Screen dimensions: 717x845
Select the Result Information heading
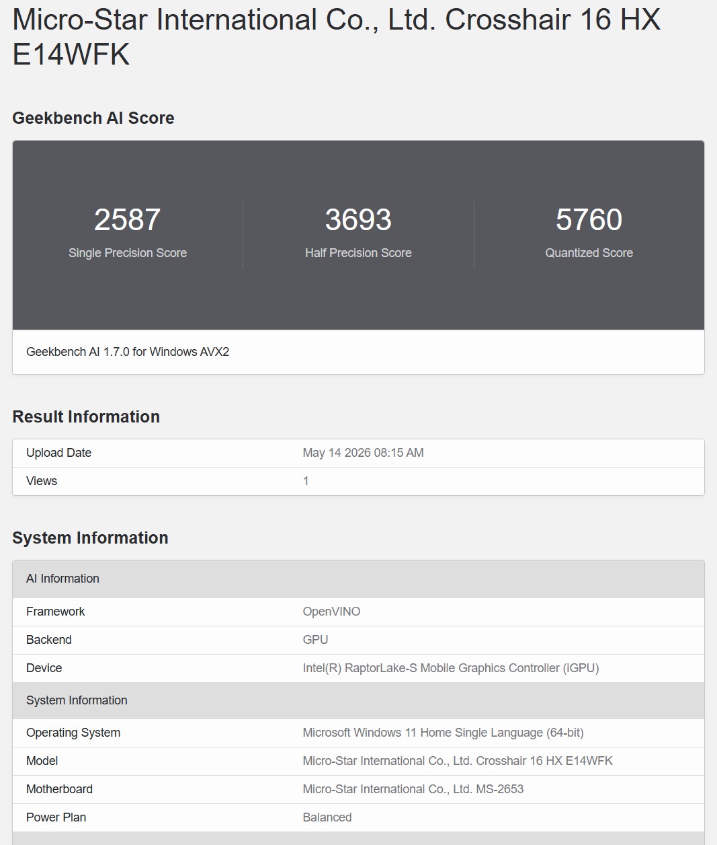click(x=86, y=416)
